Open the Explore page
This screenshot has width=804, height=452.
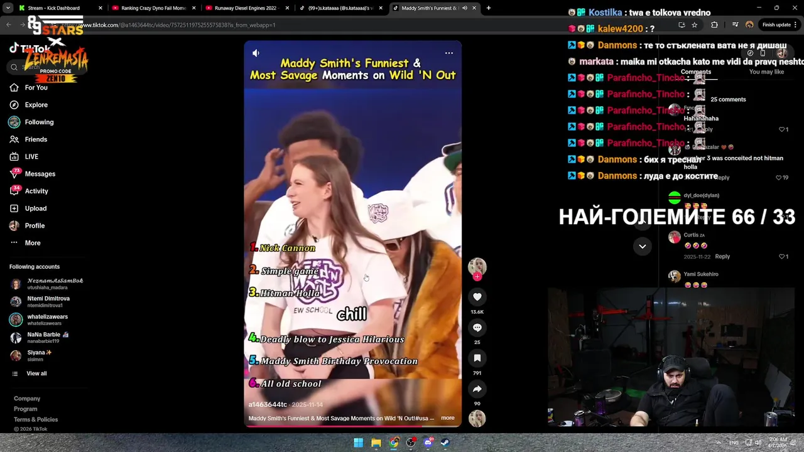pos(29,105)
